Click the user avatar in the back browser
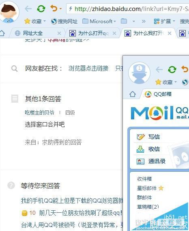This screenshot has height=231, width=189. click(9, 12)
